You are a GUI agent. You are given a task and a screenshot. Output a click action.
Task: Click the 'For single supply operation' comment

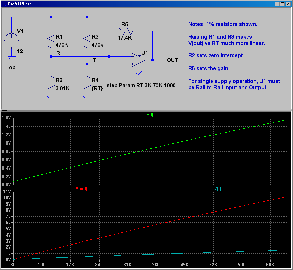coord(234,84)
